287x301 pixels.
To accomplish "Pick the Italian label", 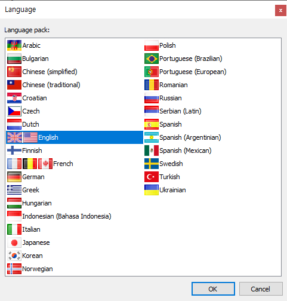I will point(31,229).
